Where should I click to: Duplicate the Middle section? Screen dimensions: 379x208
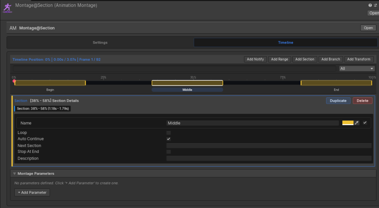pos(338,101)
